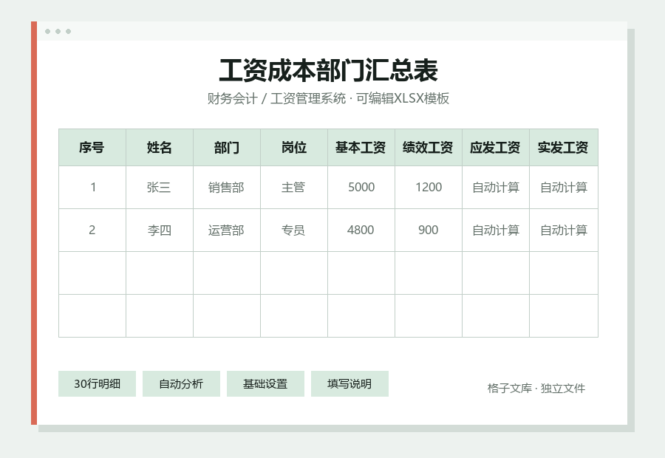
Task: Select the serial number 1 cell
Action: click(92, 188)
